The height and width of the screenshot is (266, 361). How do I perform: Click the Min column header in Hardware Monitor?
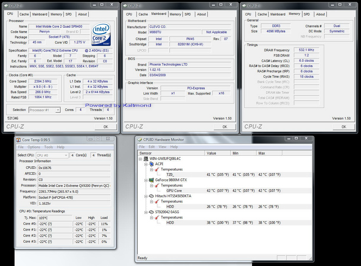[x=243, y=153]
